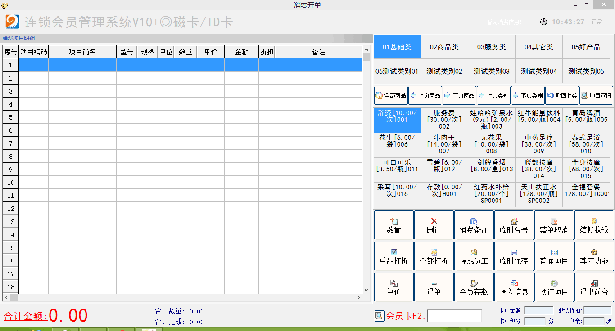Screen dimensions: 615x331
Task: Select the 03服务类 category tab
Action: coord(491,47)
